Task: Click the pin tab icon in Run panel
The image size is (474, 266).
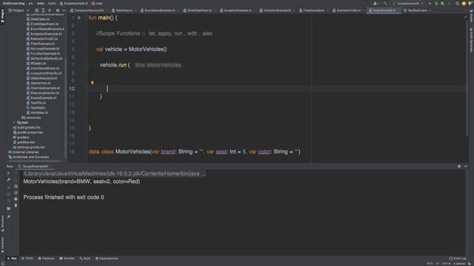Action: [8, 216]
